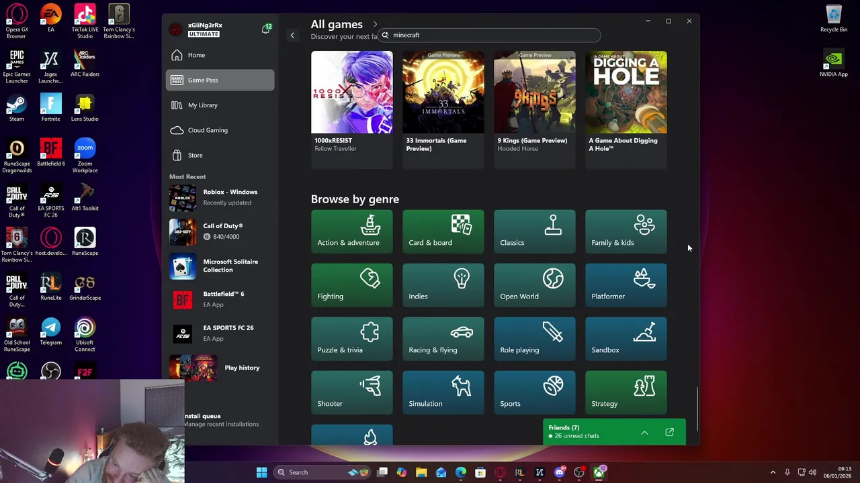Expand All games with the chevron

[x=375, y=25]
